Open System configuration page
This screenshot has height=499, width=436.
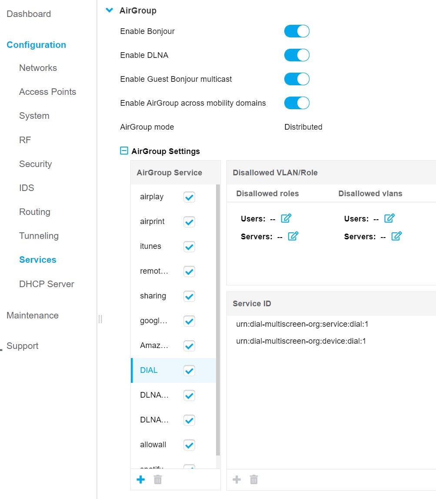(x=34, y=116)
